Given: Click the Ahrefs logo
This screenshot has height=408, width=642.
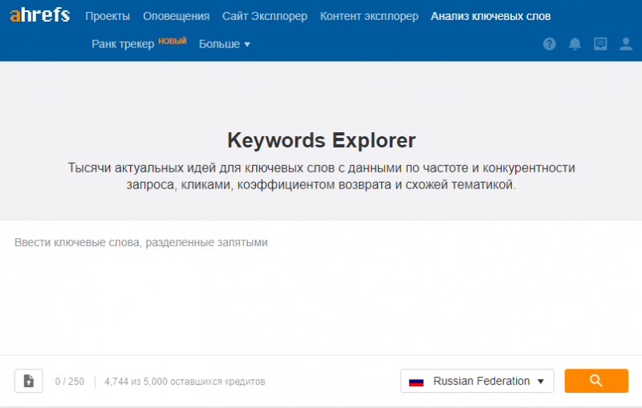Looking at the screenshot, I should [39, 15].
